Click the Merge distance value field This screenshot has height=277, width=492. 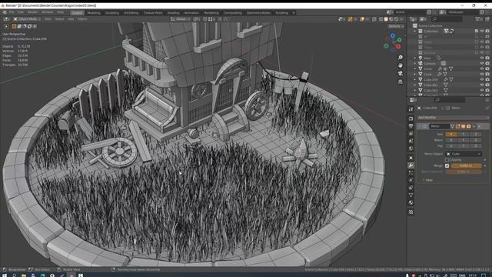[466, 166]
